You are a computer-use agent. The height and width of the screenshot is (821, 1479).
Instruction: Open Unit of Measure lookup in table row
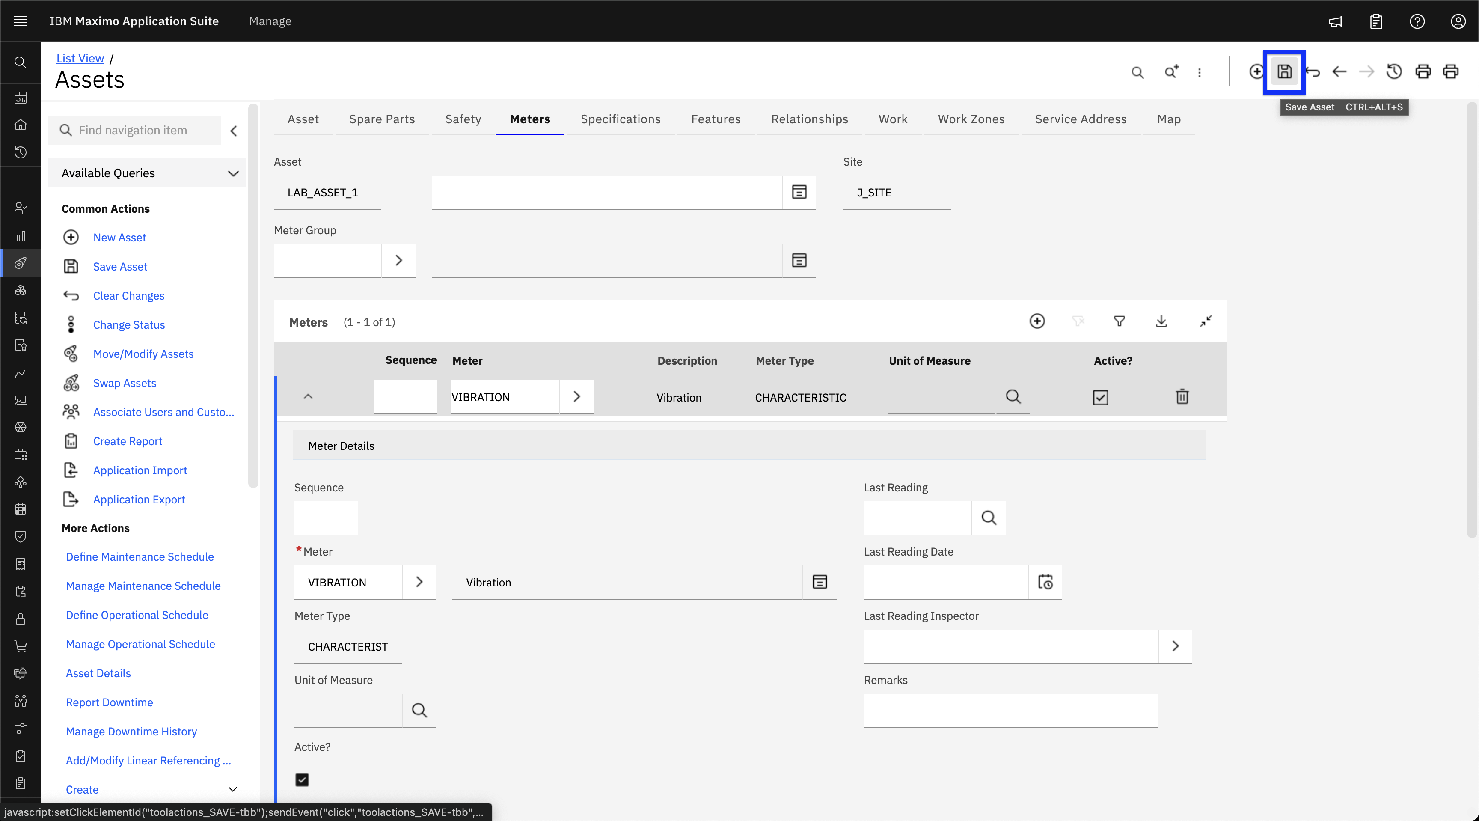pyautogui.click(x=1013, y=397)
